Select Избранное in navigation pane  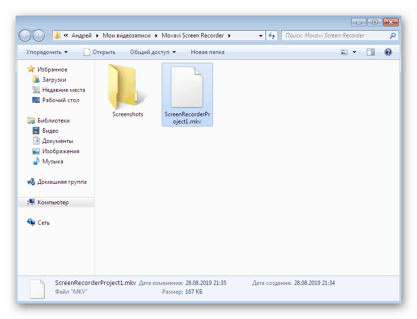coord(53,70)
